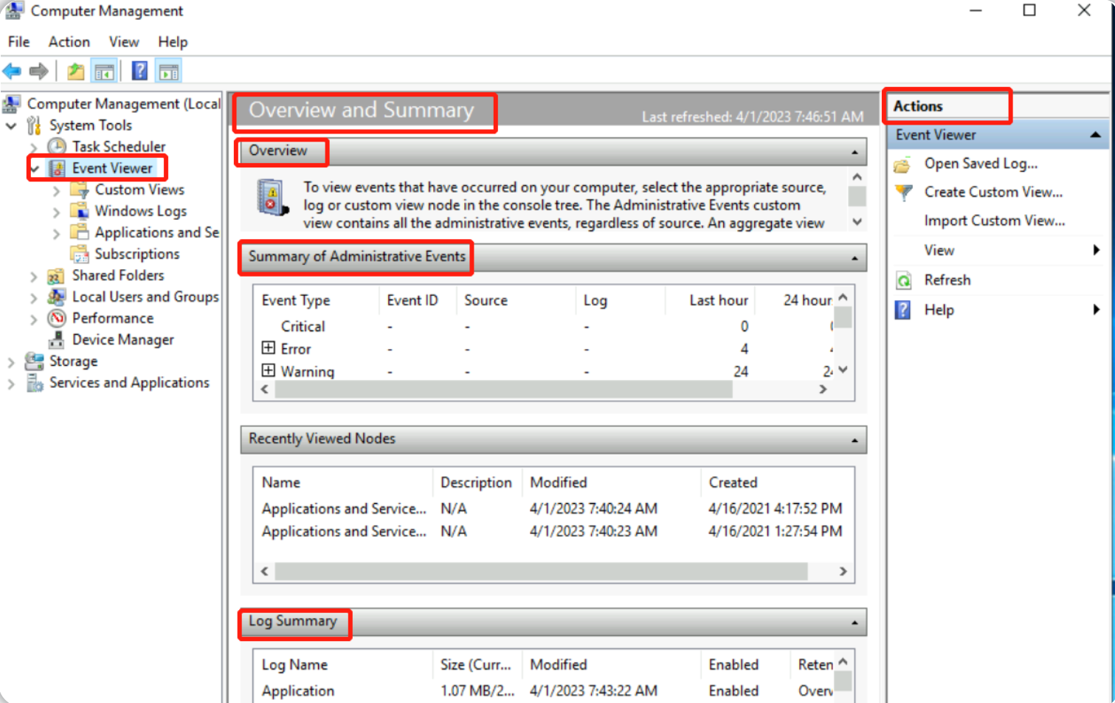
Task: Click the Task Scheduler clock icon
Action: [57, 147]
